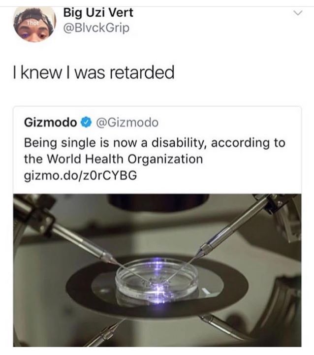
Task: Follow the gizmo.do/z0rCYBG link
Action: [x=81, y=175]
